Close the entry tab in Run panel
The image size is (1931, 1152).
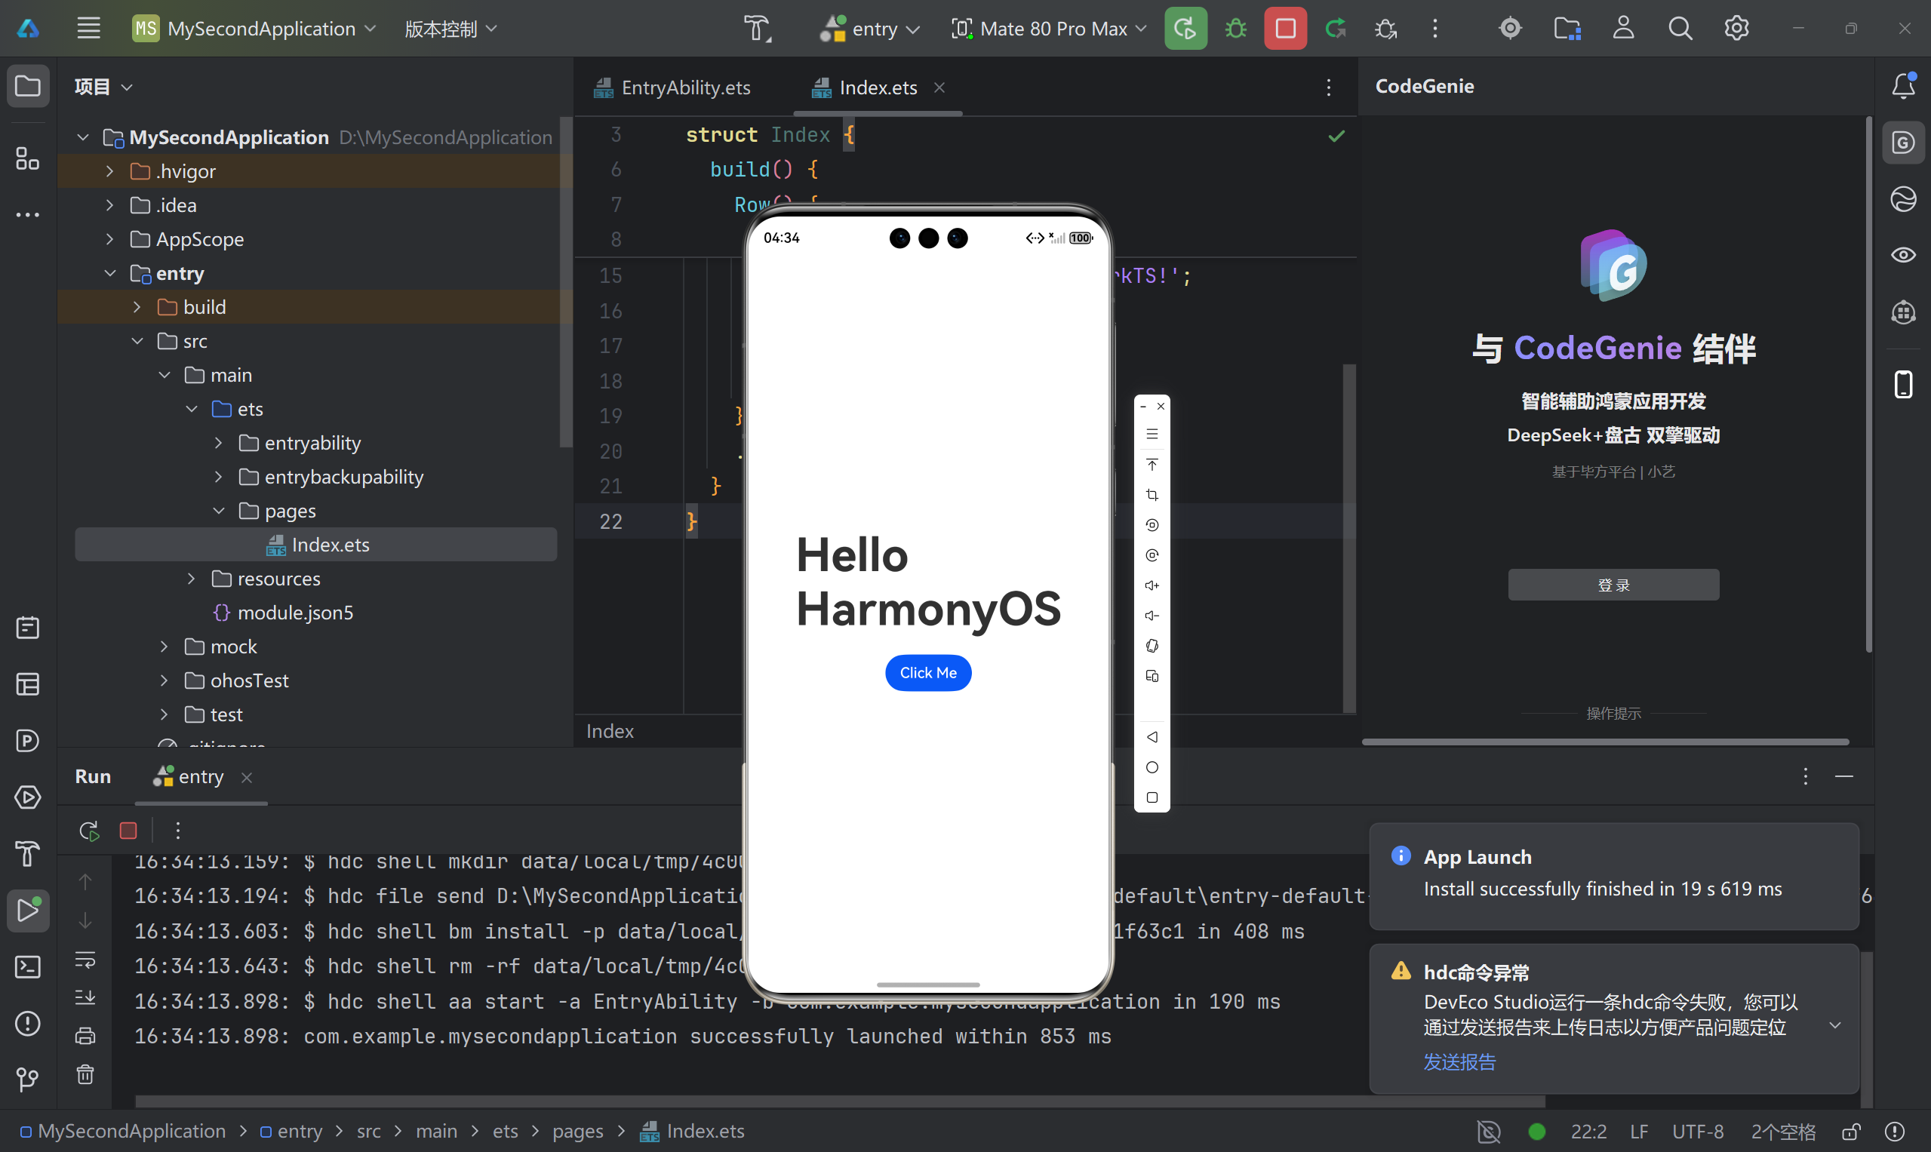(247, 777)
